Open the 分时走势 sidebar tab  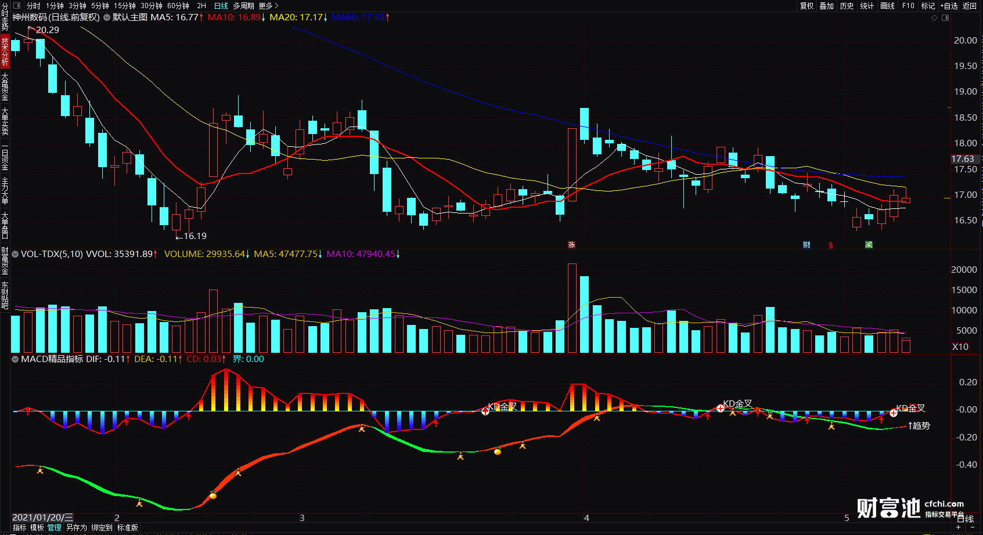pos(5,17)
